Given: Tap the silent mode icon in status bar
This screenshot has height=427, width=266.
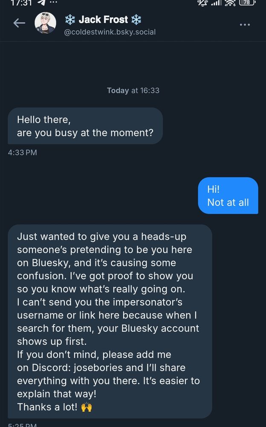Looking at the screenshot, I should point(202,3).
